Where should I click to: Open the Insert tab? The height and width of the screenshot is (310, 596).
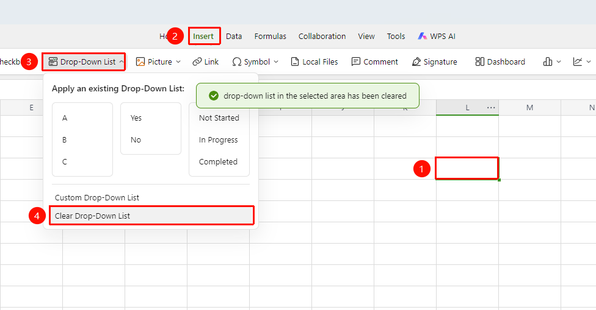(203, 37)
